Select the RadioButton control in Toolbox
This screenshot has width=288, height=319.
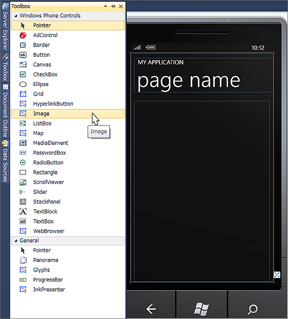tap(48, 162)
